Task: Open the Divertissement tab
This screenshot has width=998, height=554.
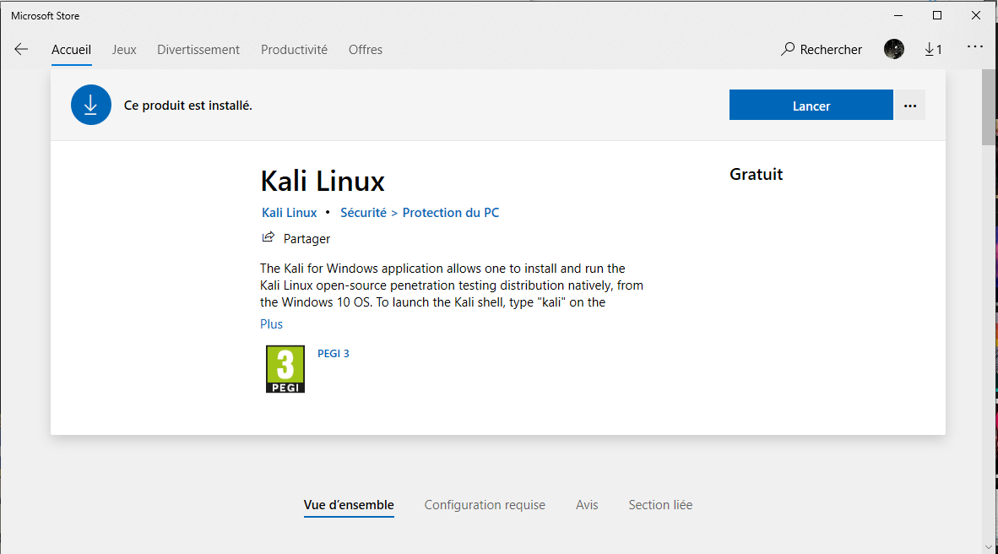Action: click(198, 50)
